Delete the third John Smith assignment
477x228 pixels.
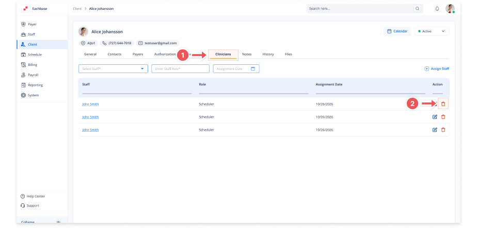443,130
